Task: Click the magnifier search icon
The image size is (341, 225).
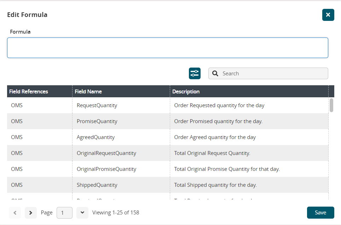Action: [215, 74]
